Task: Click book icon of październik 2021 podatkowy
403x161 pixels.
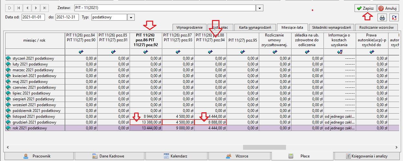Action: (x=9, y=111)
